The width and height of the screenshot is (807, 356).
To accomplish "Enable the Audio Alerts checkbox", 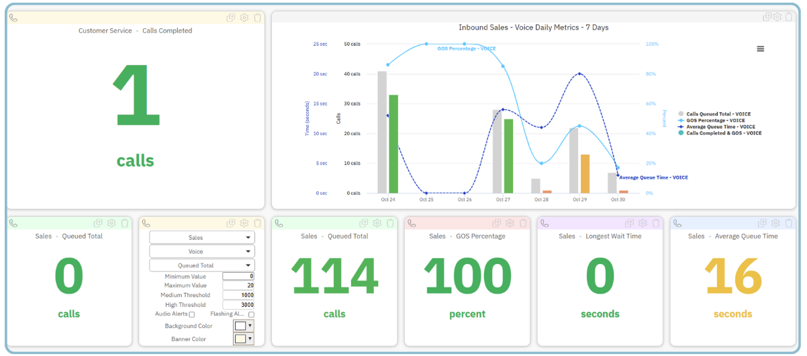I will pos(192,314).
